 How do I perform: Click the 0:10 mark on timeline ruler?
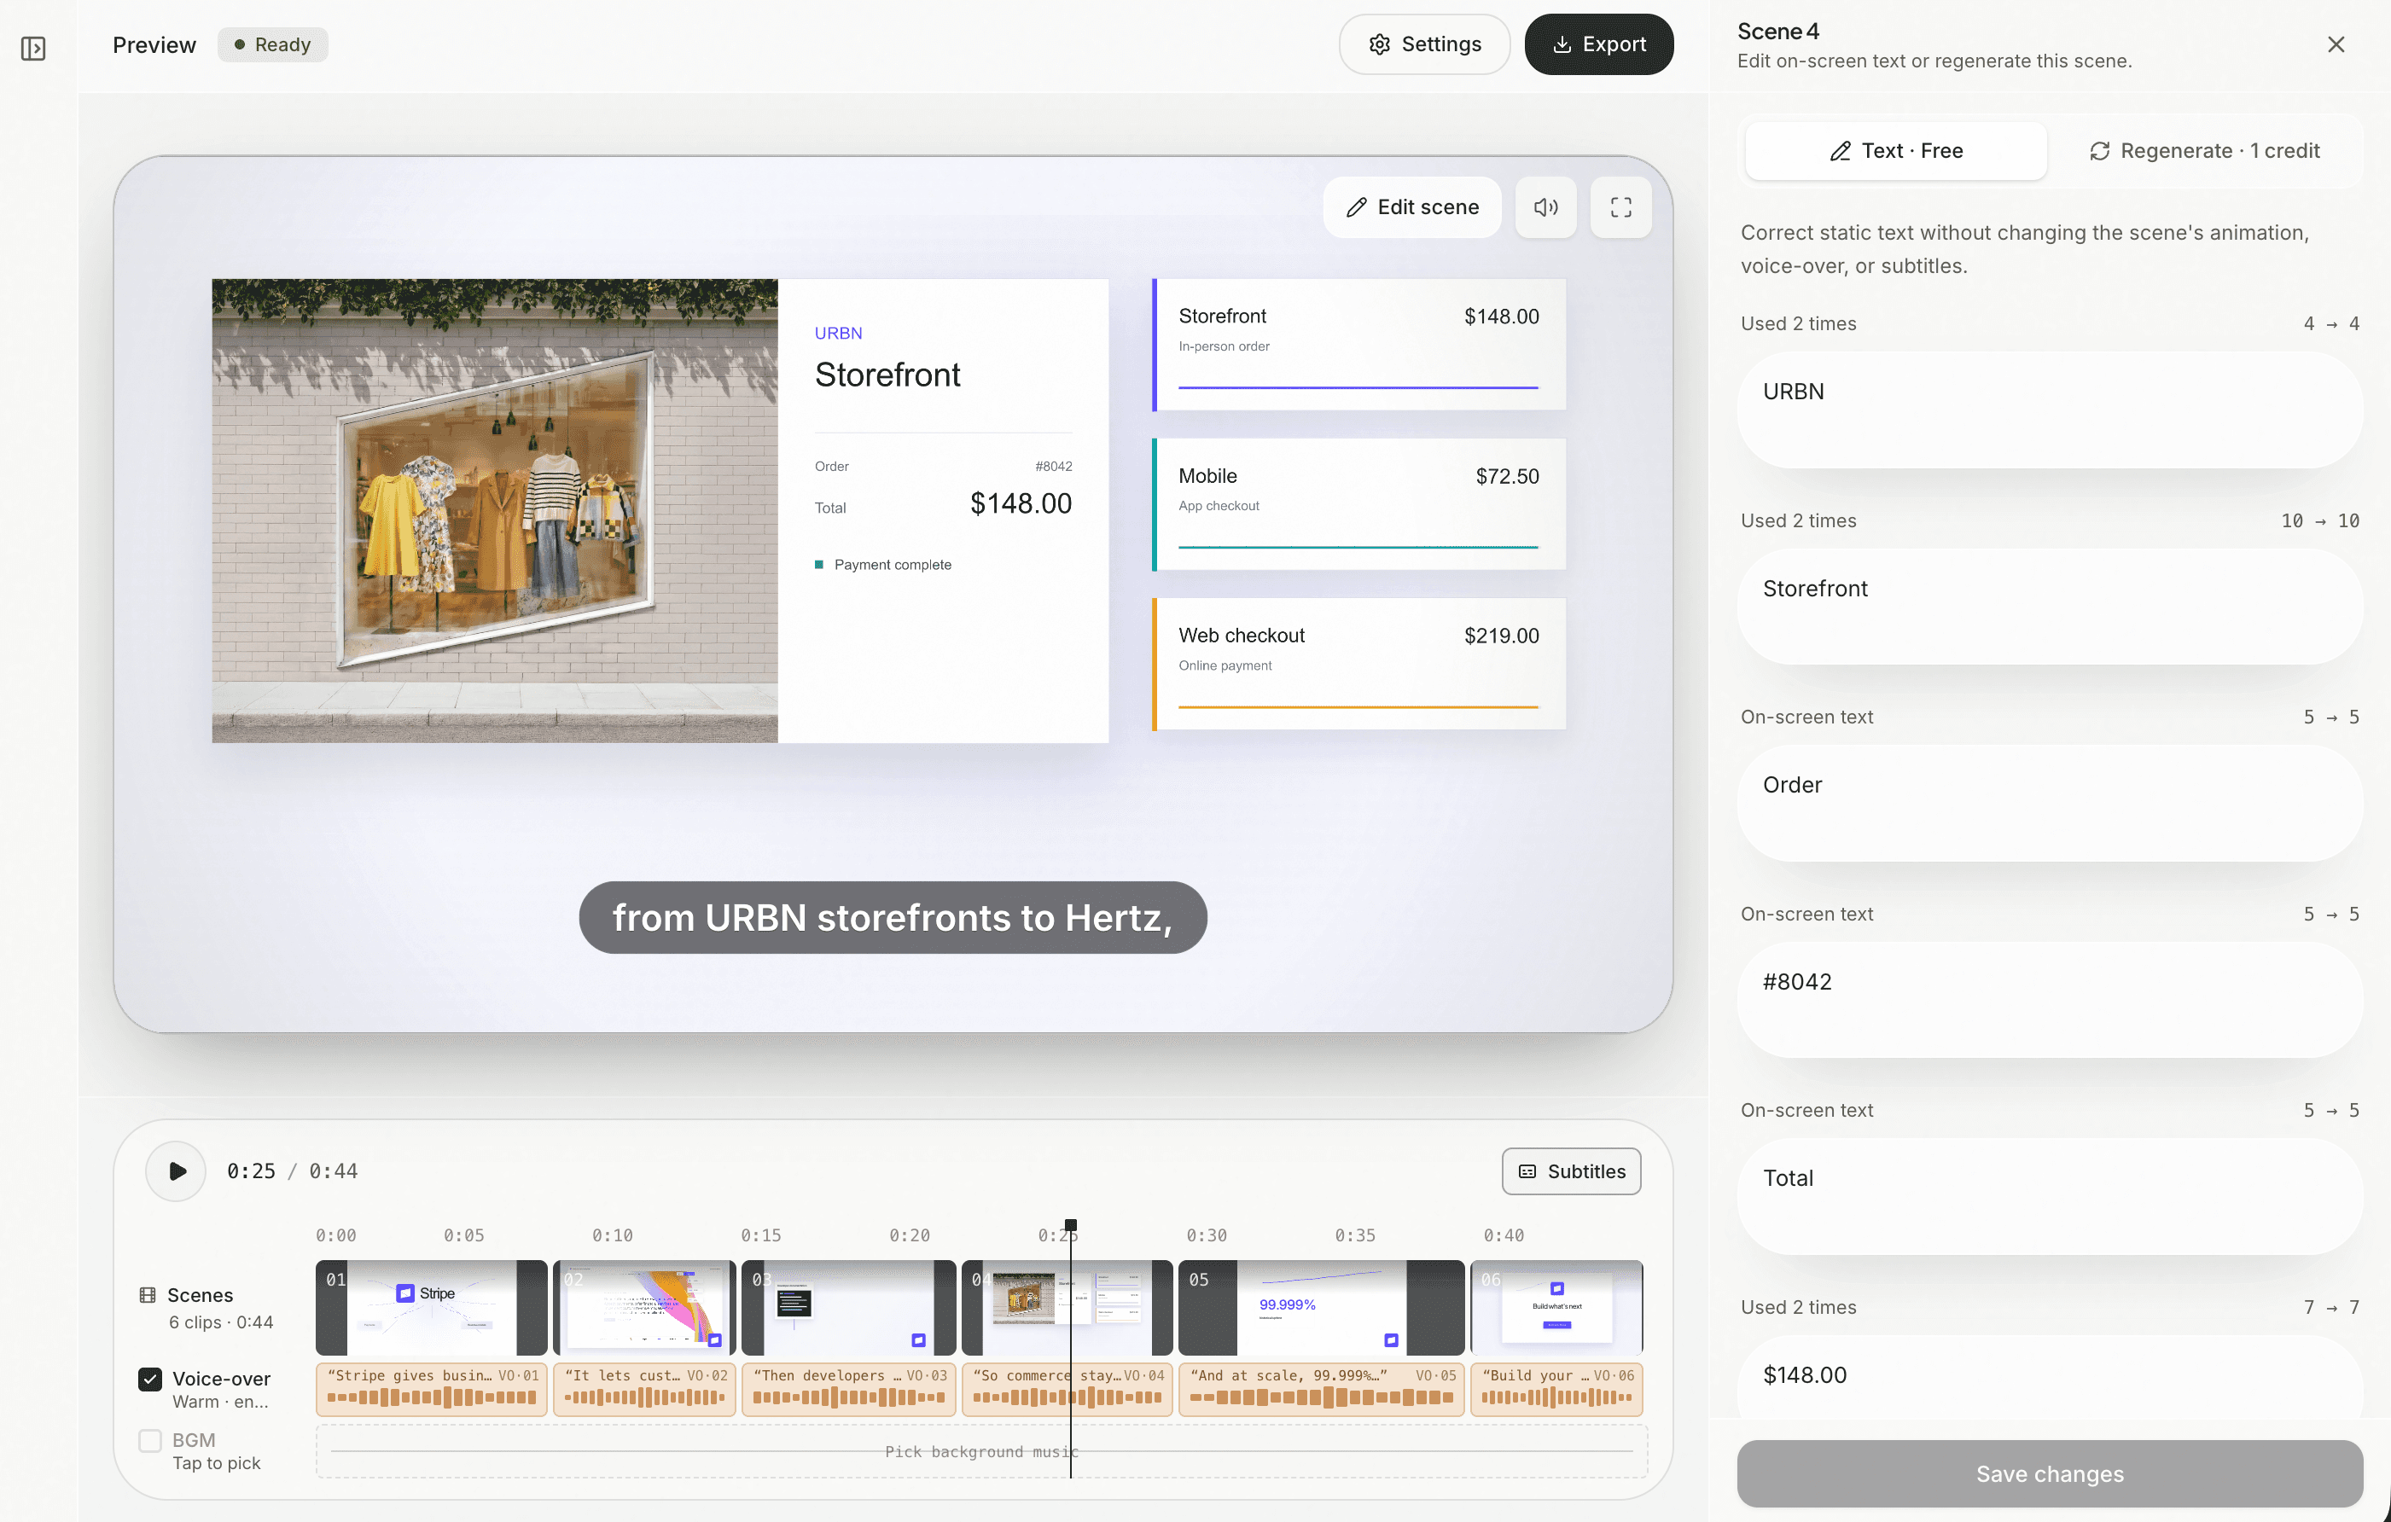[612, 1235]
